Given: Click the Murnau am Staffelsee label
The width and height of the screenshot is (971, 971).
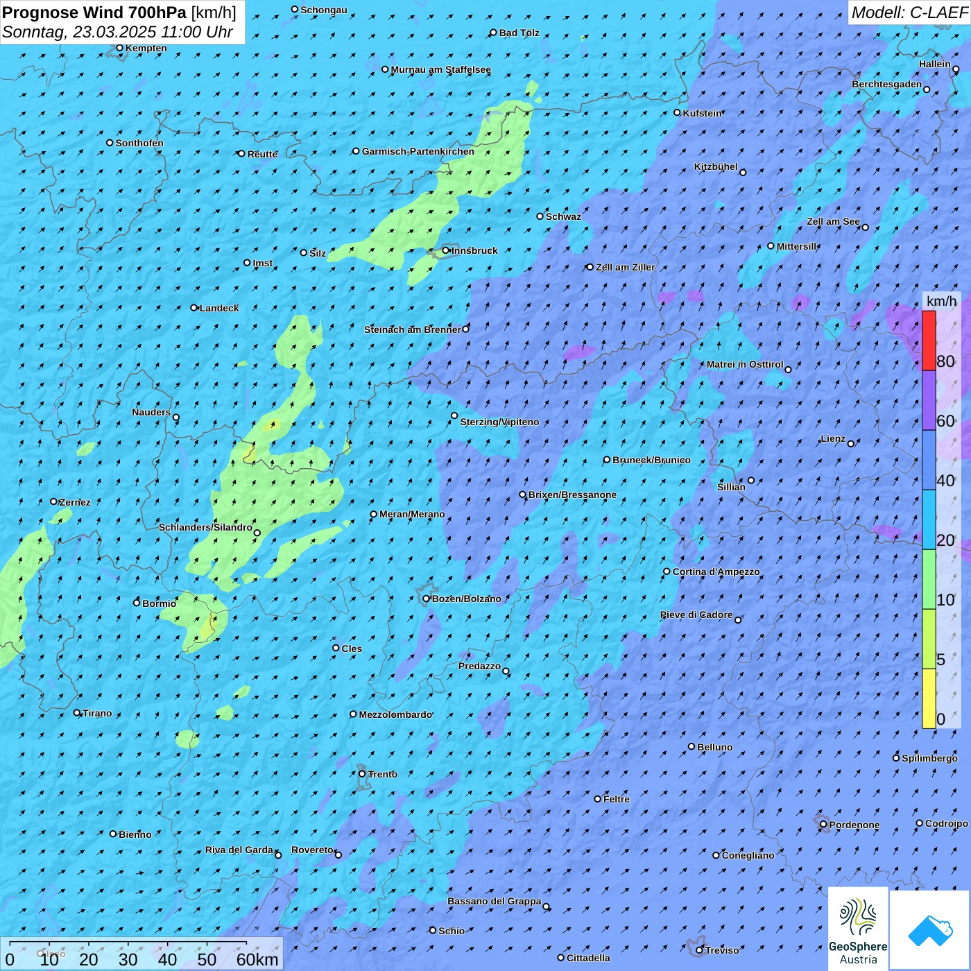Looking at the screenshot, I should (x=441, y=69).
